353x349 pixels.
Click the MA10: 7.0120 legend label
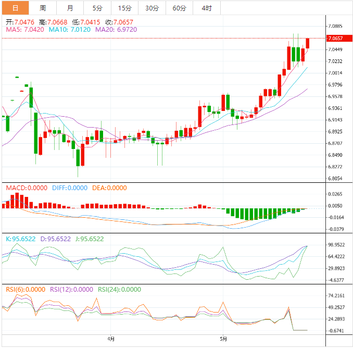pos(70,30)
